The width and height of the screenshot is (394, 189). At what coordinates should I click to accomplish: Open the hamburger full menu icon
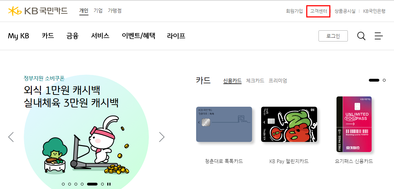pyautogui.click(x=378, y=36)
